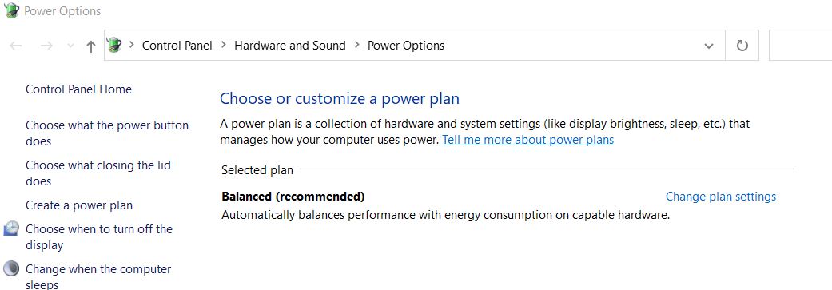Refresh the Power Options page
Image resolution: width=832 pixels, height=290 pixels.
(742, 46)
